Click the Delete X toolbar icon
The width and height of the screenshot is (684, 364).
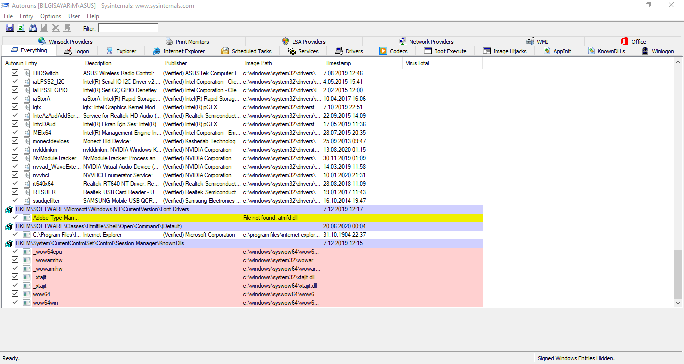(x=56, y=28)
